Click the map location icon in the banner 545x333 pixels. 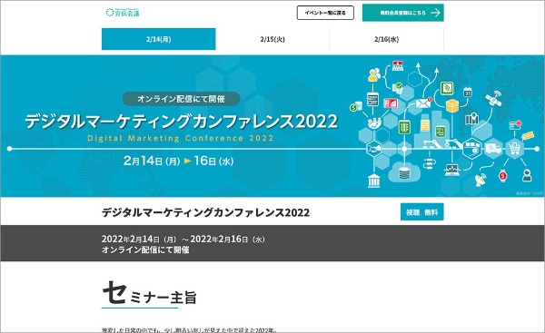pos(471,119)
